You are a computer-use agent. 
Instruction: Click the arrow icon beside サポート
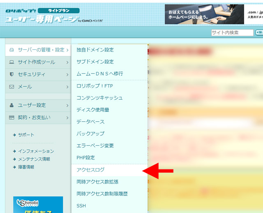point(14,135)
